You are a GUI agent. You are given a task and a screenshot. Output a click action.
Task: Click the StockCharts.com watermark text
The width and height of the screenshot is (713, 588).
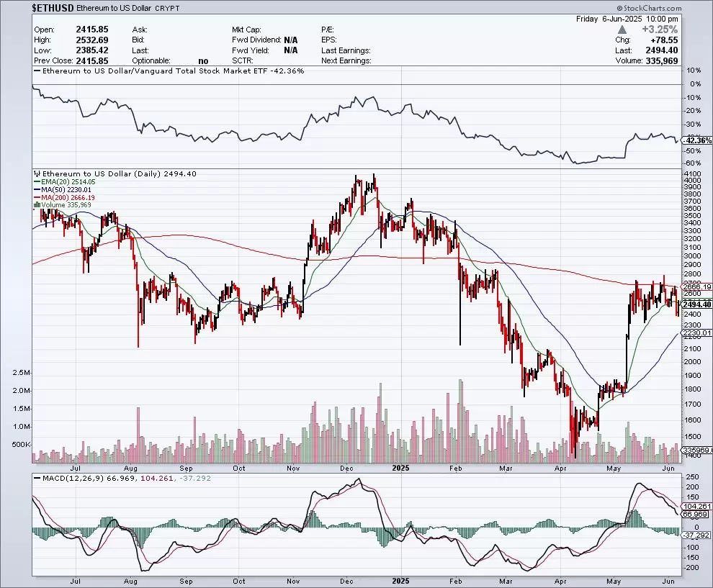650,8
